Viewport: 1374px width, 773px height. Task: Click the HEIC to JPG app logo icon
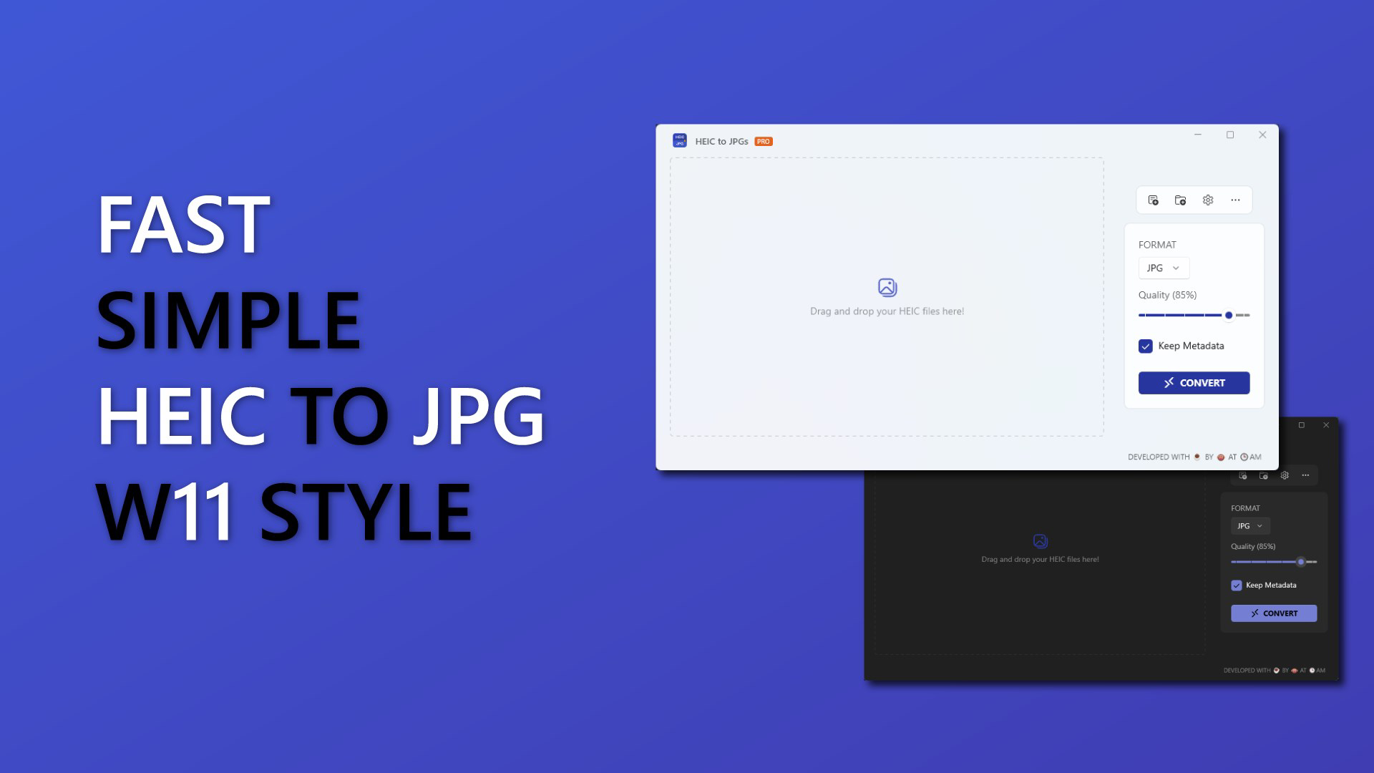pyautogui.click(x=680, y=140)
